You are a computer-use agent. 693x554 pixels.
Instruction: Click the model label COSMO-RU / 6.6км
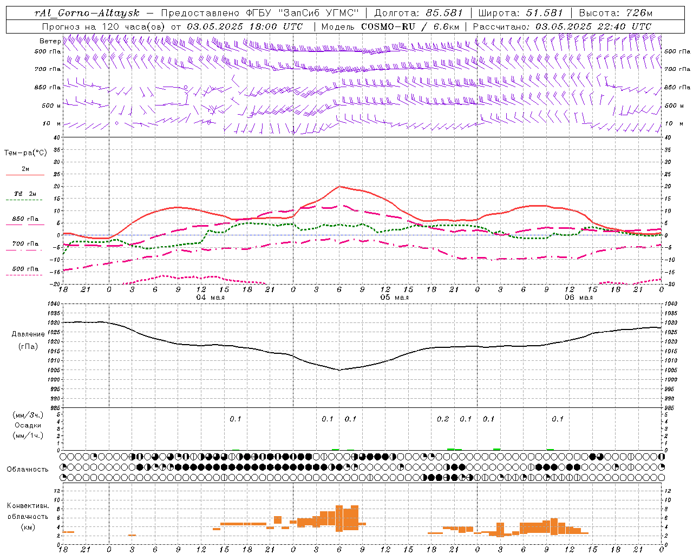[x=410, y=27]
